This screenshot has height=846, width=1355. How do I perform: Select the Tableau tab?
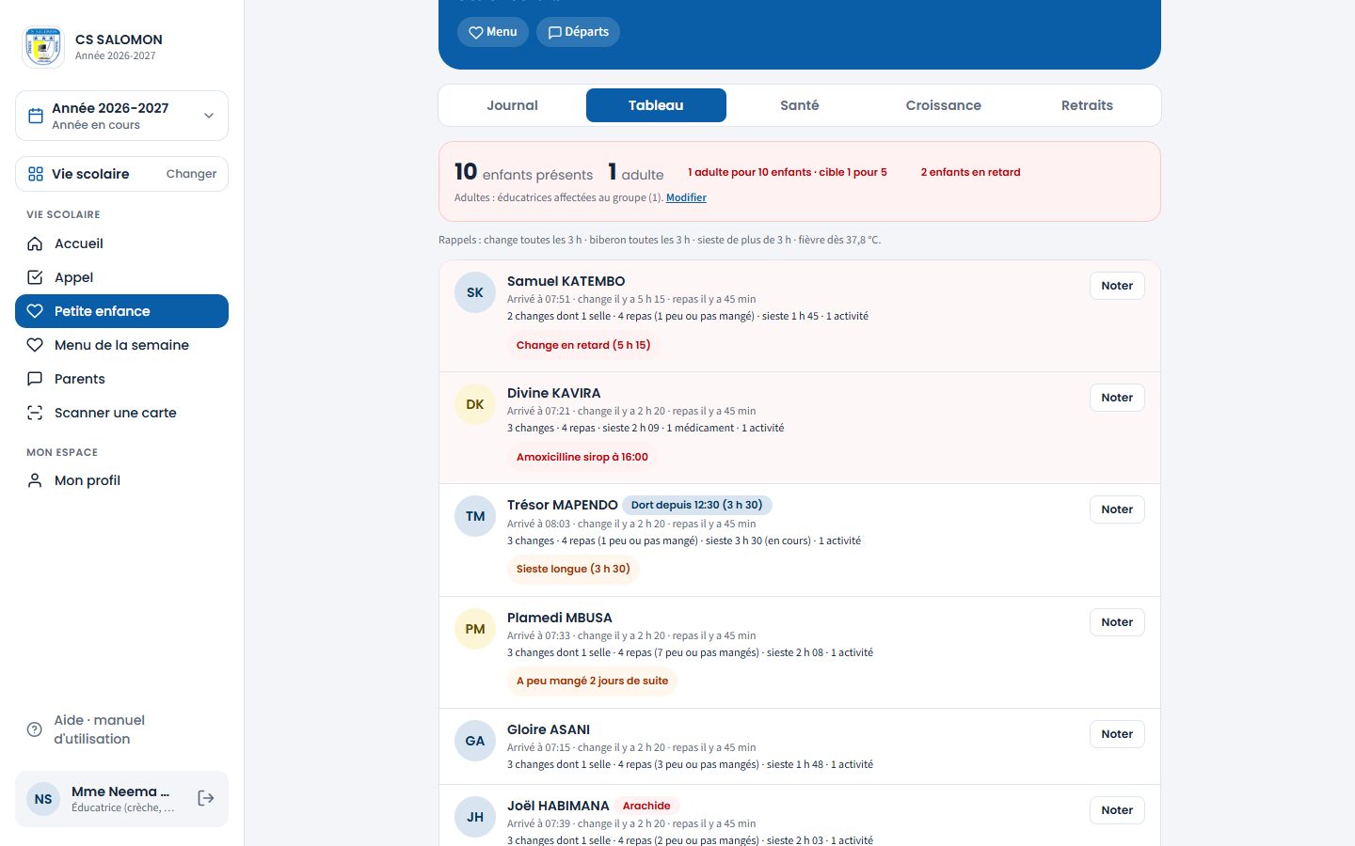(x=656, y=105)
